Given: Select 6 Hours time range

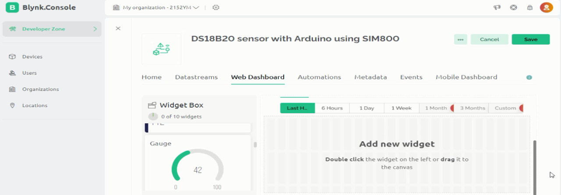Looking at the screenshot, I should click(x=332, y=108).
